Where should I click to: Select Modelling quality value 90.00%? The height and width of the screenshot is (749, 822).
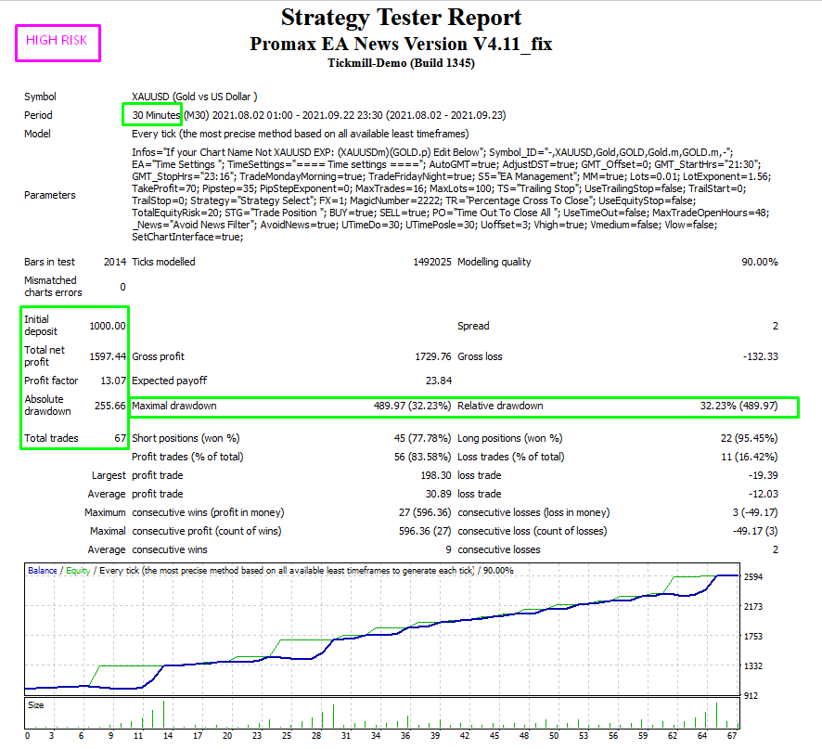(x=760, y=262)
